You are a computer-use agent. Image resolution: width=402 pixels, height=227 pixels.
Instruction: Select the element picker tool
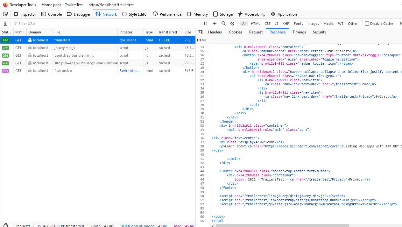(5, 14)
